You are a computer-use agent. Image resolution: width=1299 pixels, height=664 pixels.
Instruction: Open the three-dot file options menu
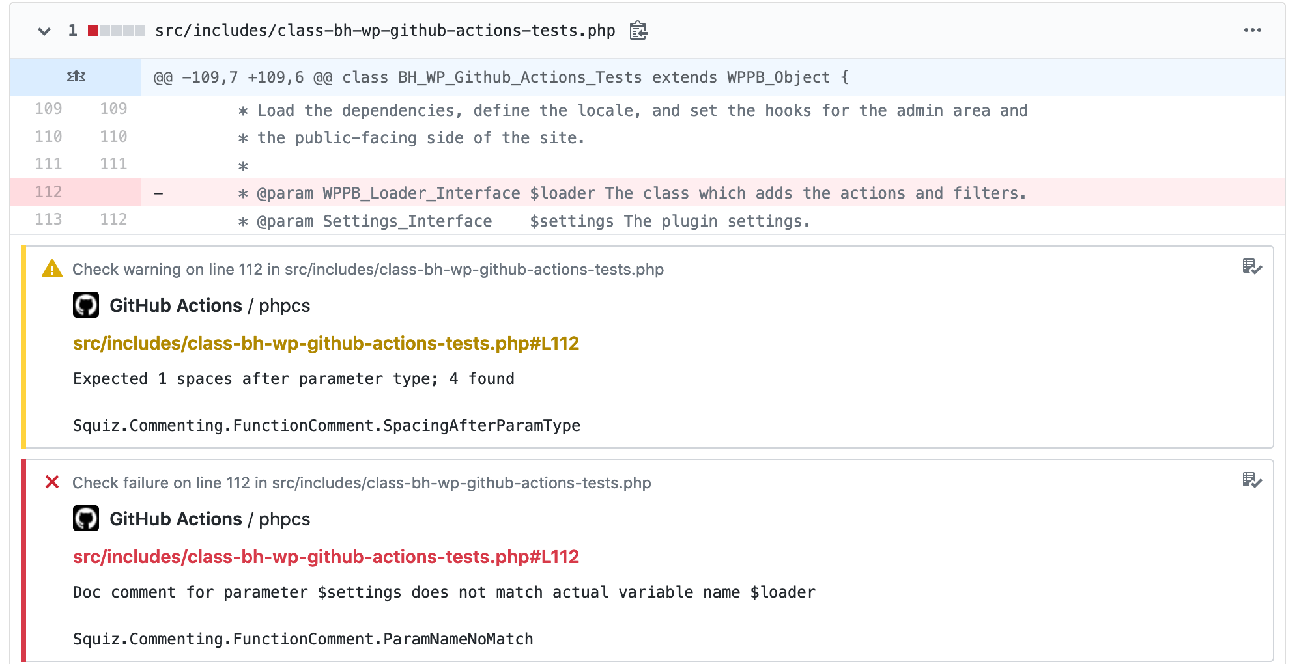pos(1252,31)
